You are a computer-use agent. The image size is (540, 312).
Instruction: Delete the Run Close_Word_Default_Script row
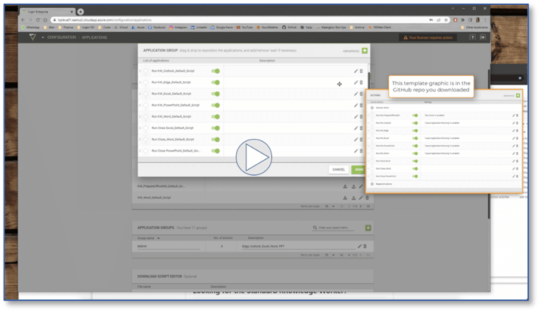[x=361, y=139]
